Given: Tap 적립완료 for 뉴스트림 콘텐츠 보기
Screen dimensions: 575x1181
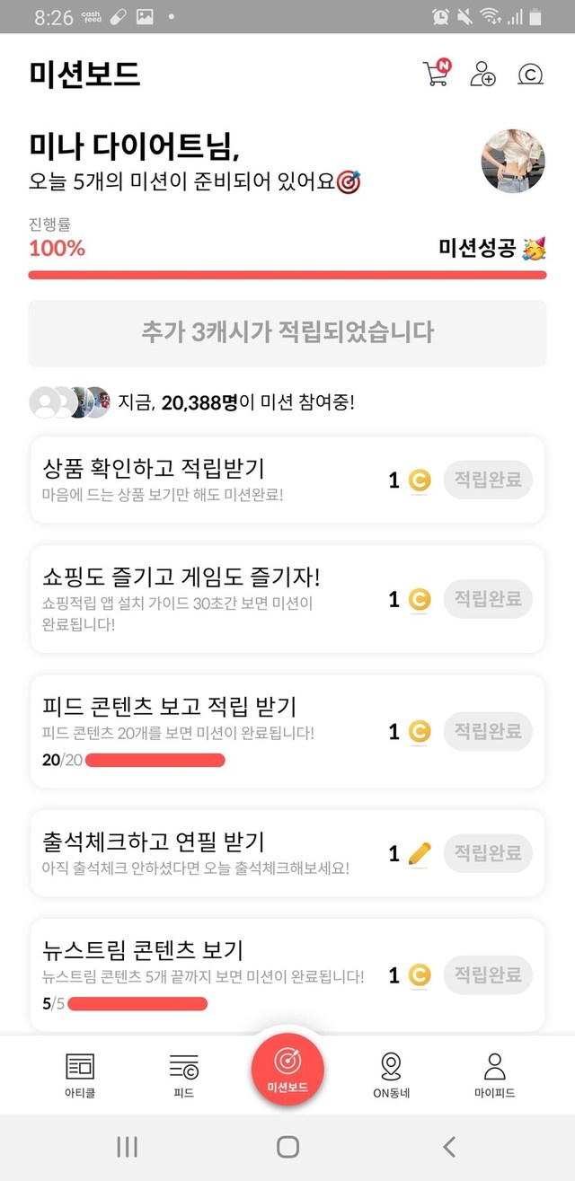Looking at the screenshot, I should 488,974.
